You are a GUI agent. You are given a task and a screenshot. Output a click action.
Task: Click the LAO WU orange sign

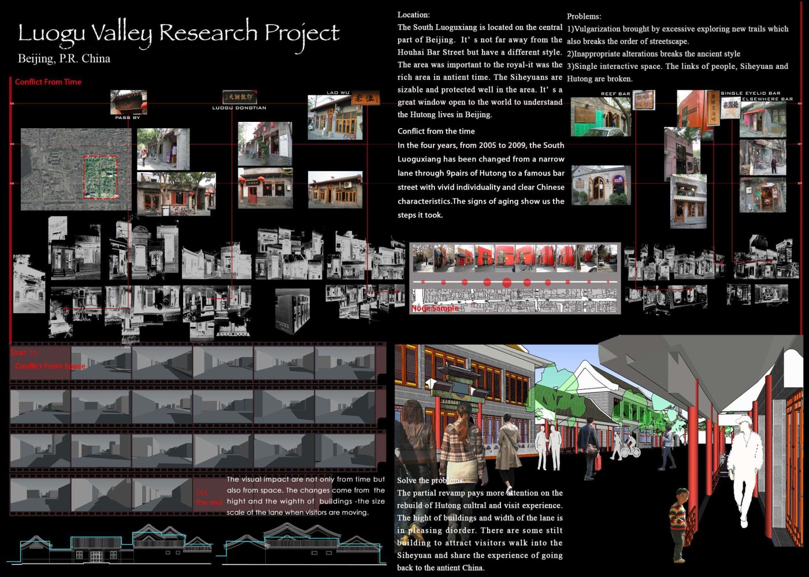(x=365, y=98)
